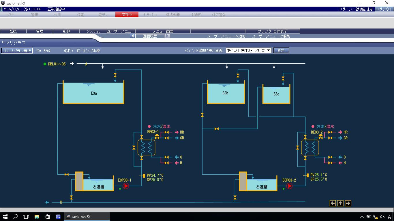Screen dimensions: 394x221
Task: Click the horizontal scrollbar below the diagram
Action: tap(197, 210)
